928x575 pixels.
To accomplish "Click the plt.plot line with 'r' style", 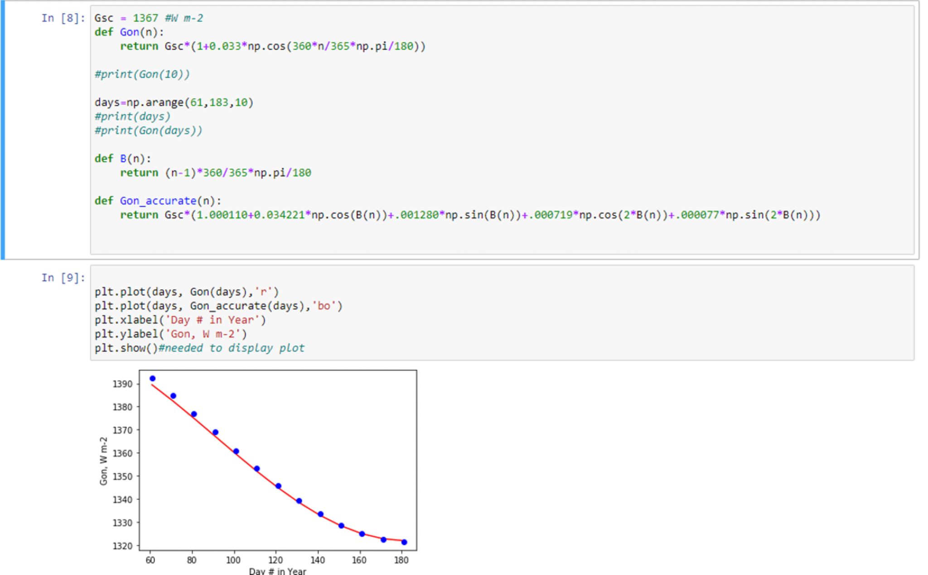I will (x=187, y=292).
